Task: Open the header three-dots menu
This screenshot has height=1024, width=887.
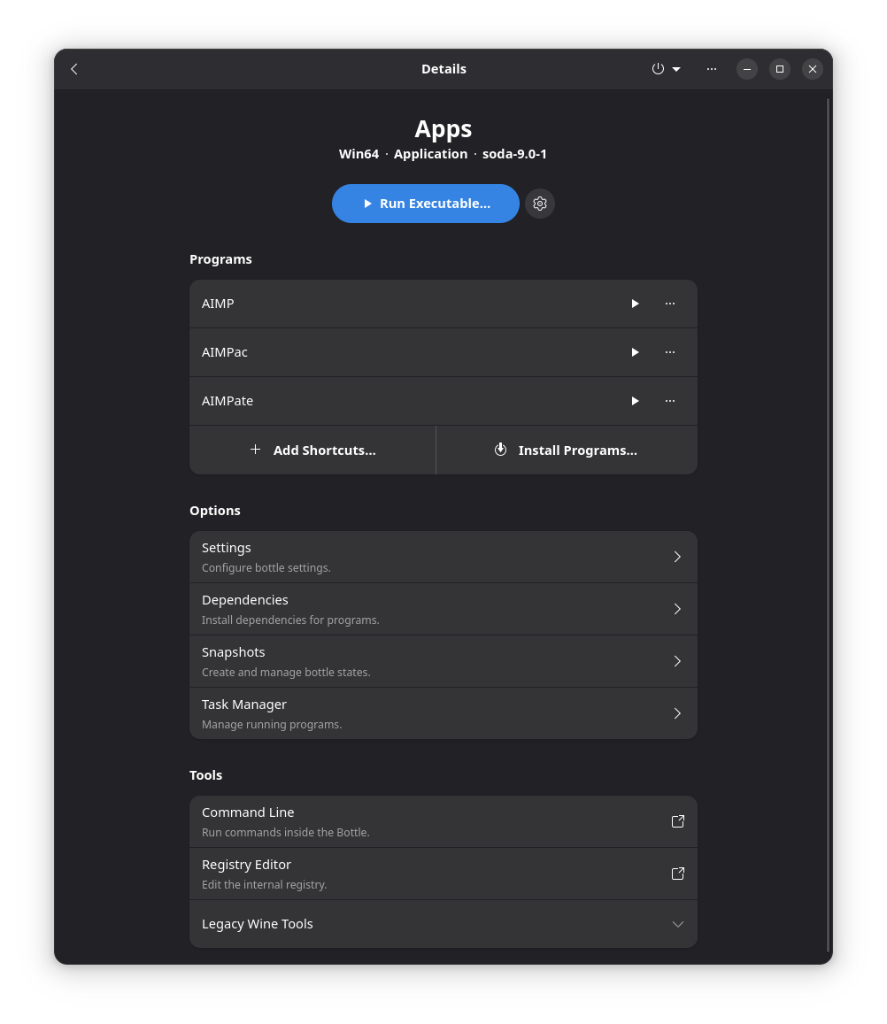Action: [712, 69]
